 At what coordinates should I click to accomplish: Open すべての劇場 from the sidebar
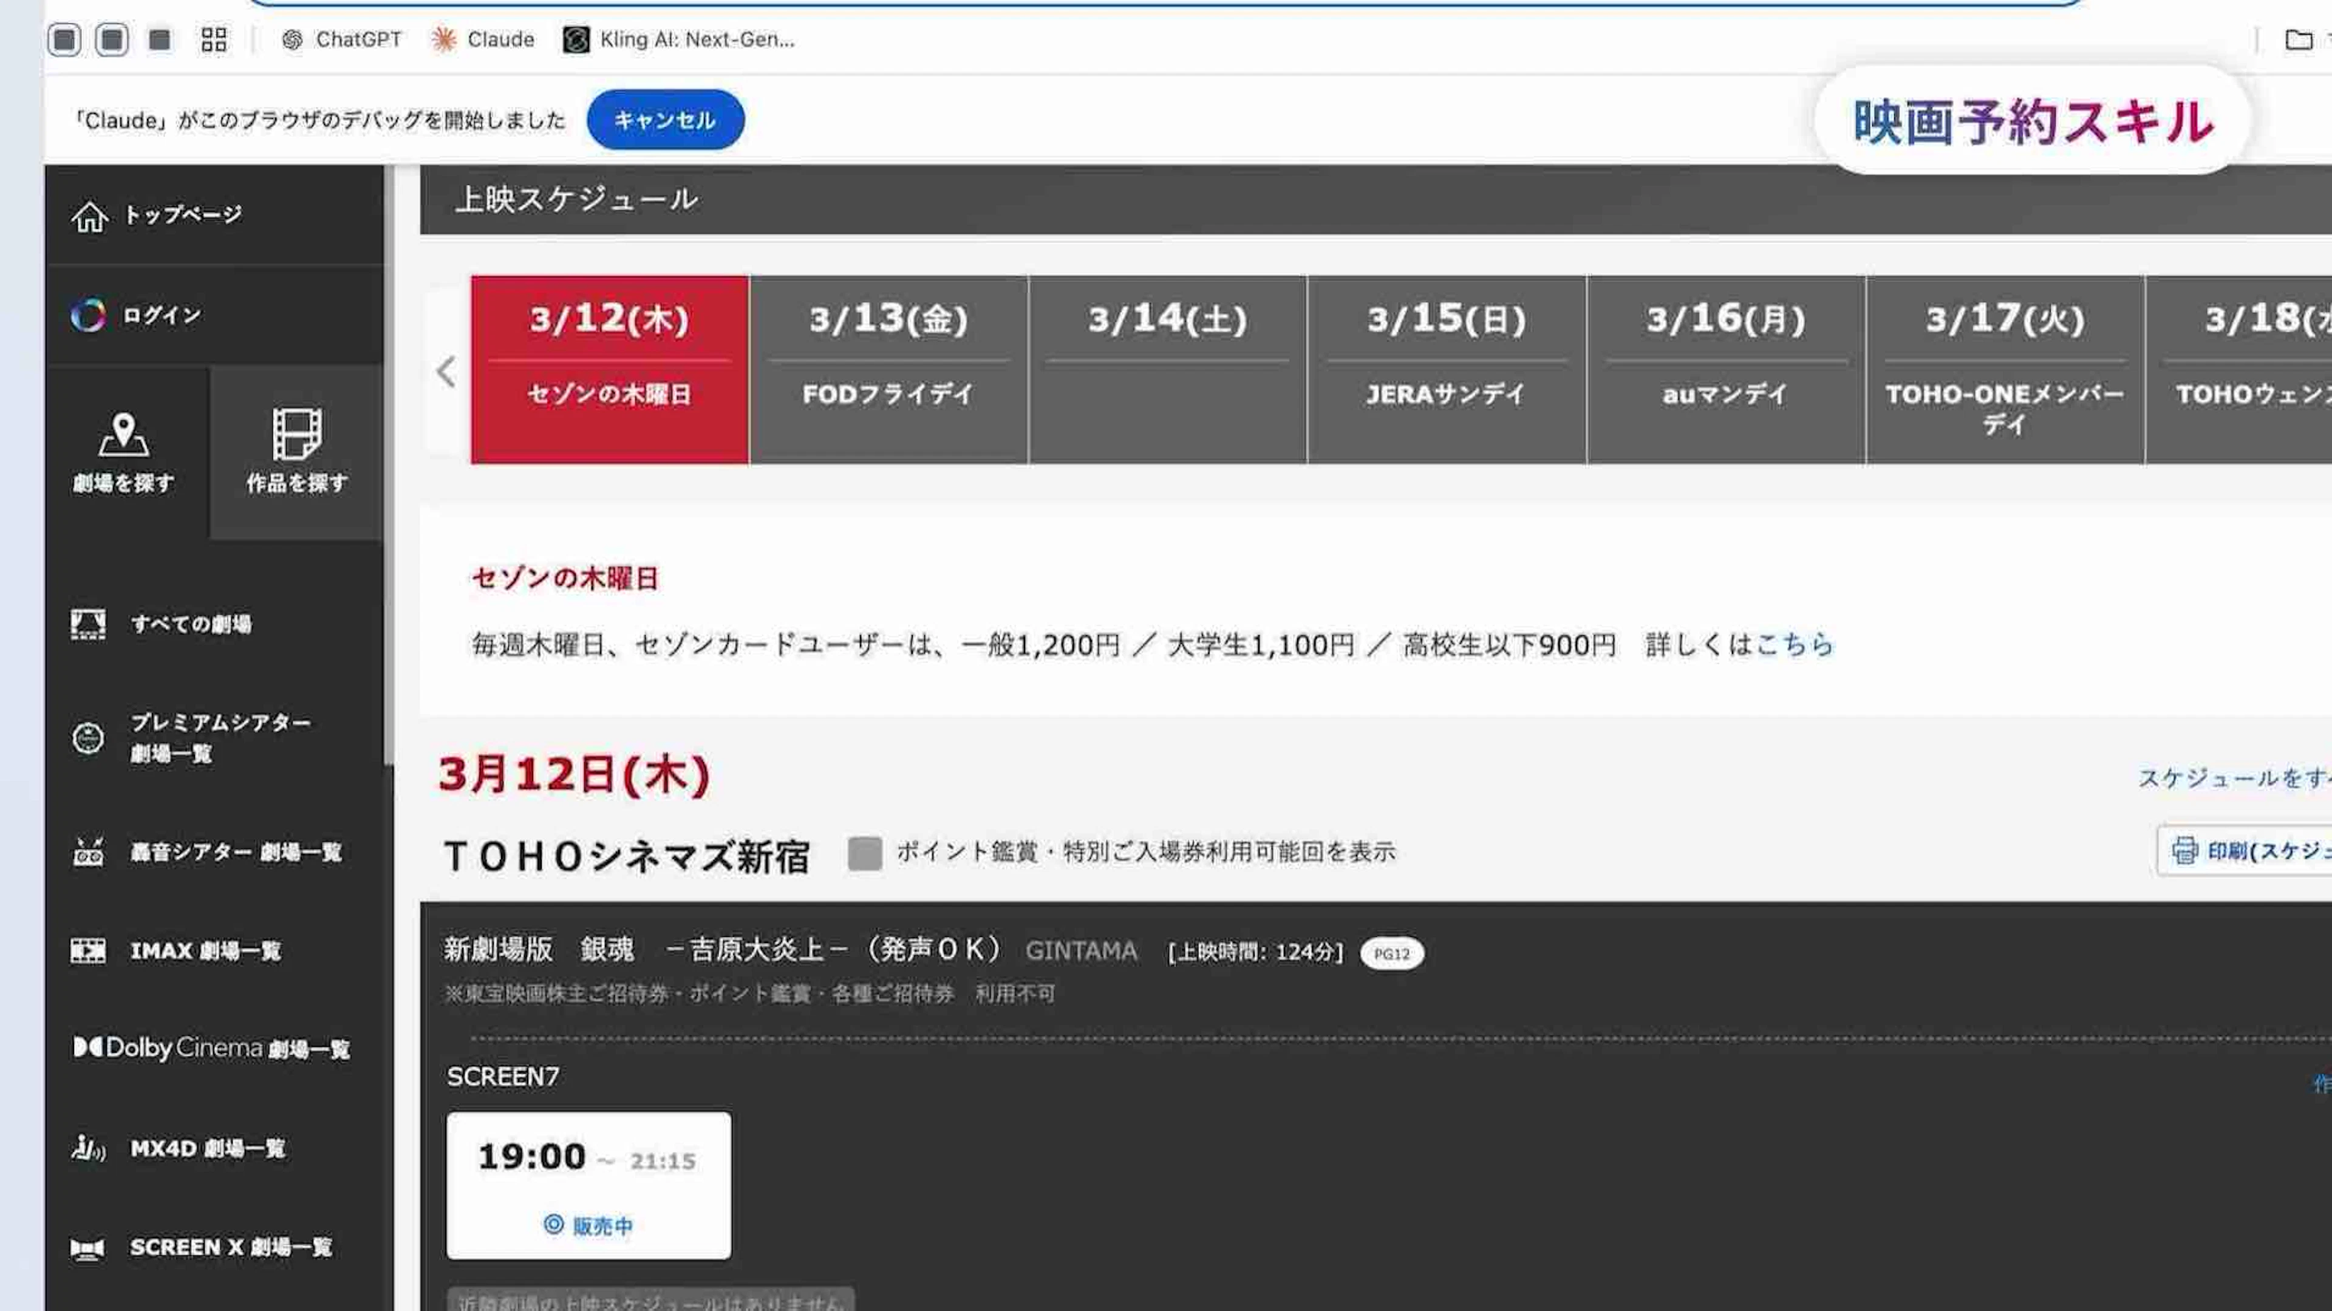(x=190, y=624)
